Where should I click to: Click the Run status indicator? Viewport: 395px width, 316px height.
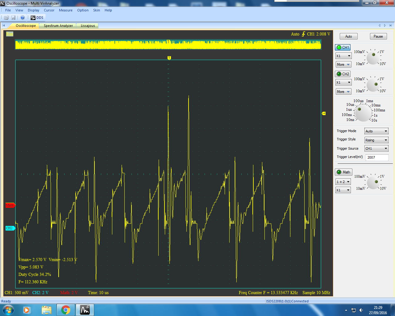[10, 34]
